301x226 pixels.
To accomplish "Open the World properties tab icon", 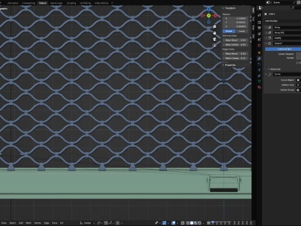I will tap(260, 45).
